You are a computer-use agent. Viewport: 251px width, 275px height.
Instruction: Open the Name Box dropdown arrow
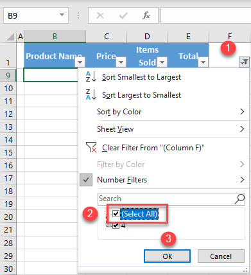62,15
